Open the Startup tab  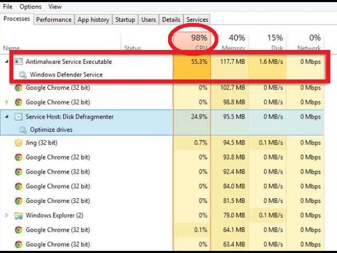125,20
